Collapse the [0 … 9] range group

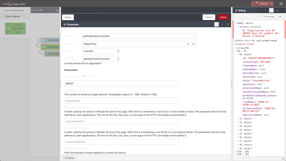point(236,51)
